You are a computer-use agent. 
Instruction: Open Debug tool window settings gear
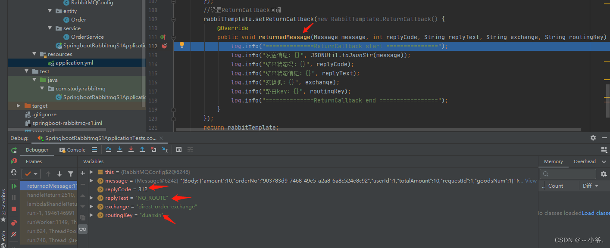[x=593, y=138]
